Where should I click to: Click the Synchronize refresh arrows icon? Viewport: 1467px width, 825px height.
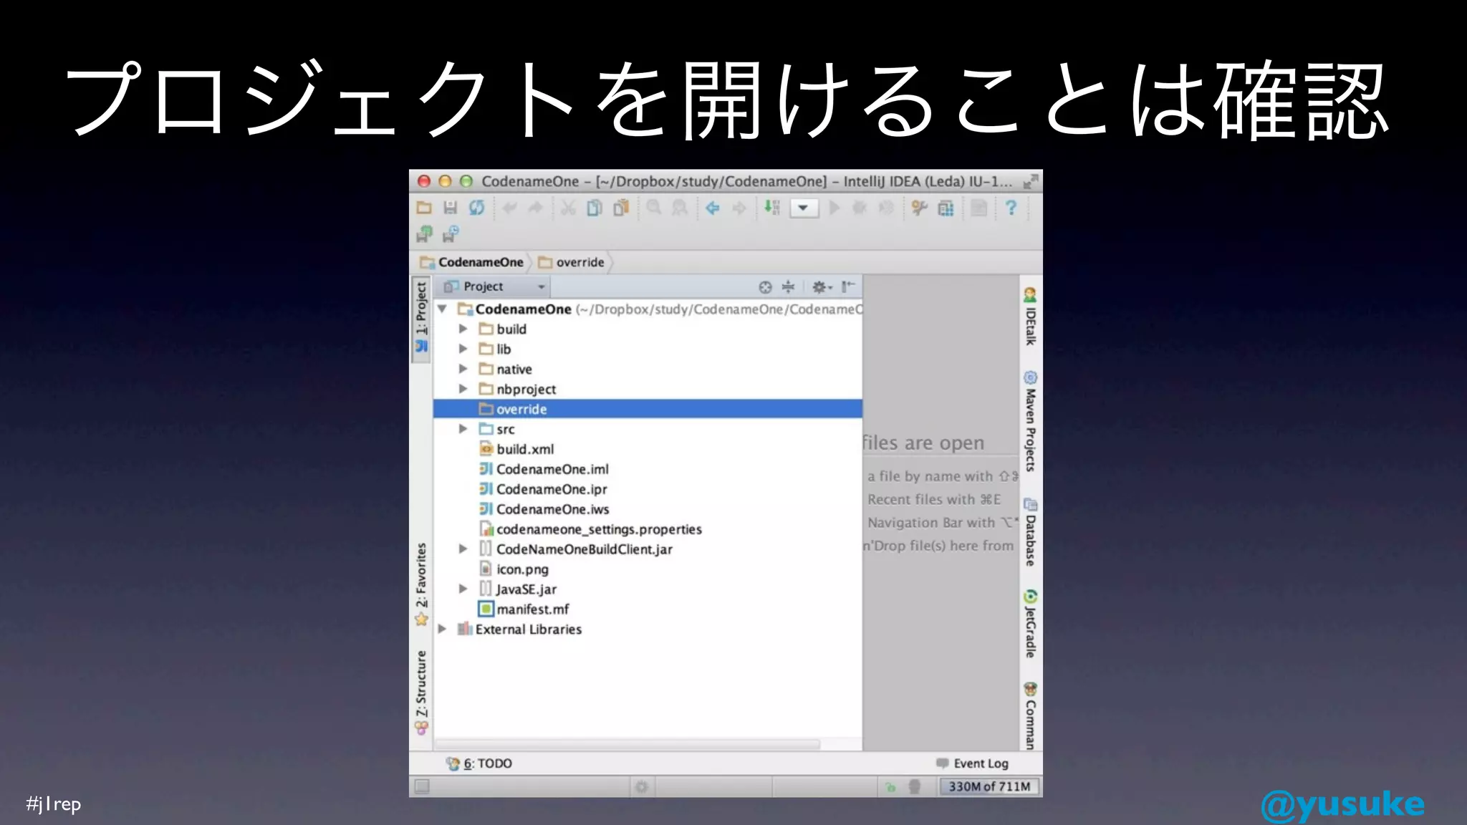pos(476,208)
